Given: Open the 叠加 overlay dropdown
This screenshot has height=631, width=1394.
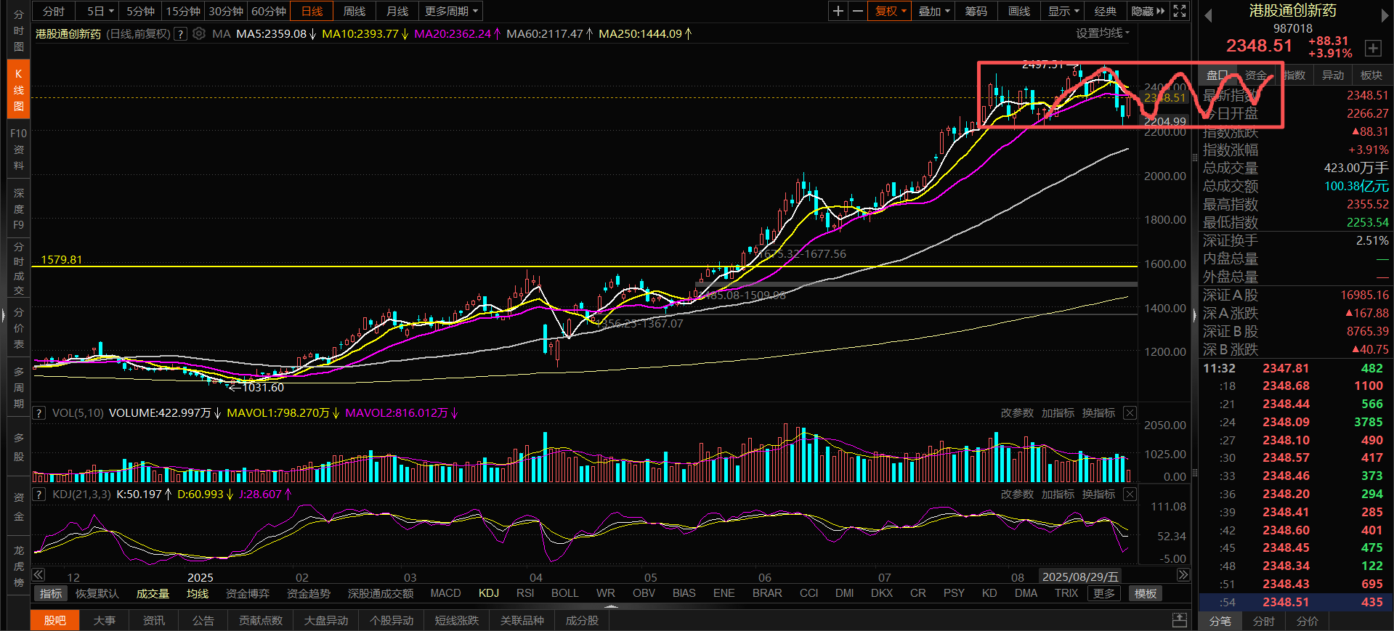Looking at the screenshot, I should (x=933, y=11).
